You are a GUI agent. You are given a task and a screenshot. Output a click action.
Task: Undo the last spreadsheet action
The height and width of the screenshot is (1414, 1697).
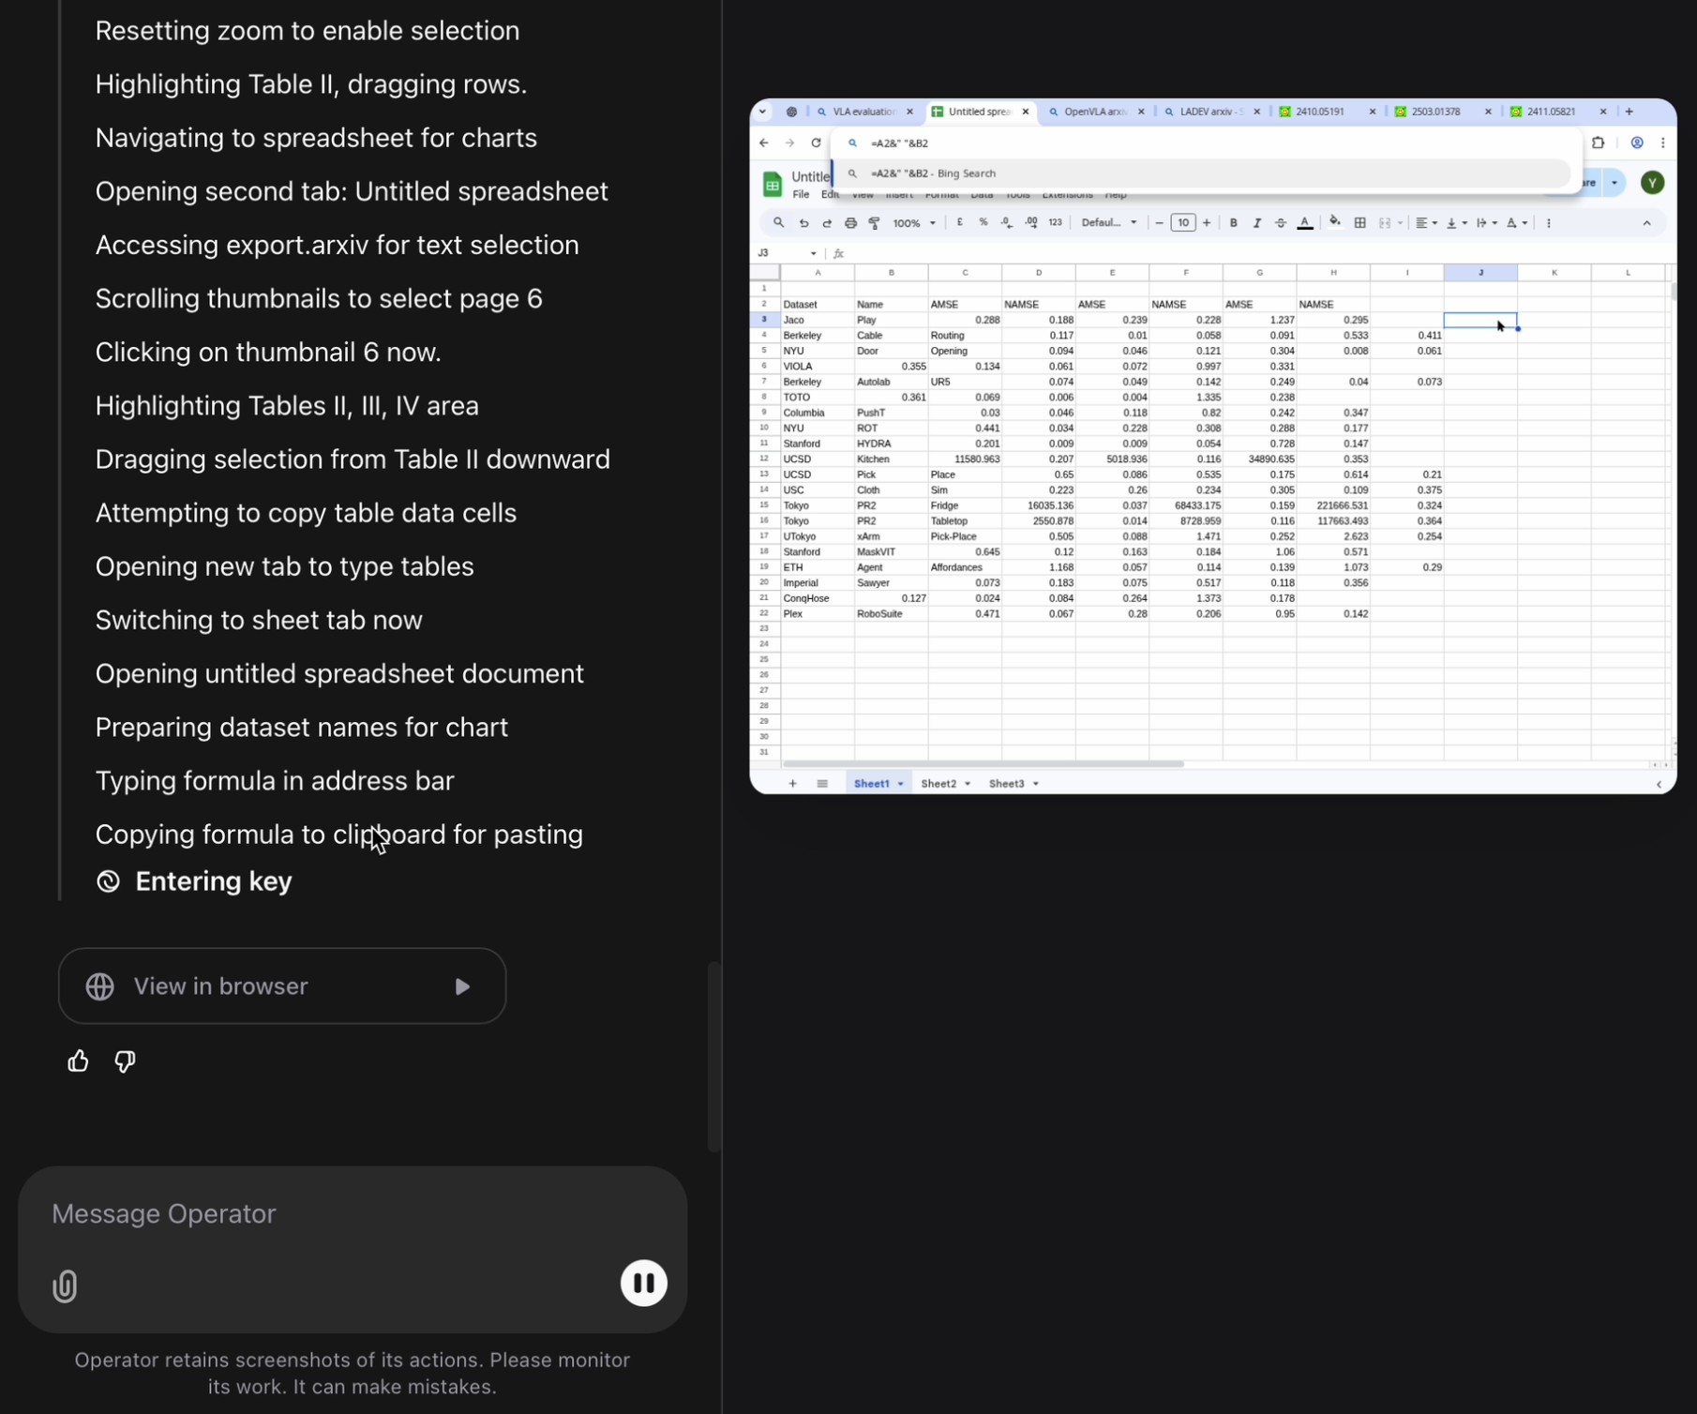pyautogui.click(x=803, y=223)
